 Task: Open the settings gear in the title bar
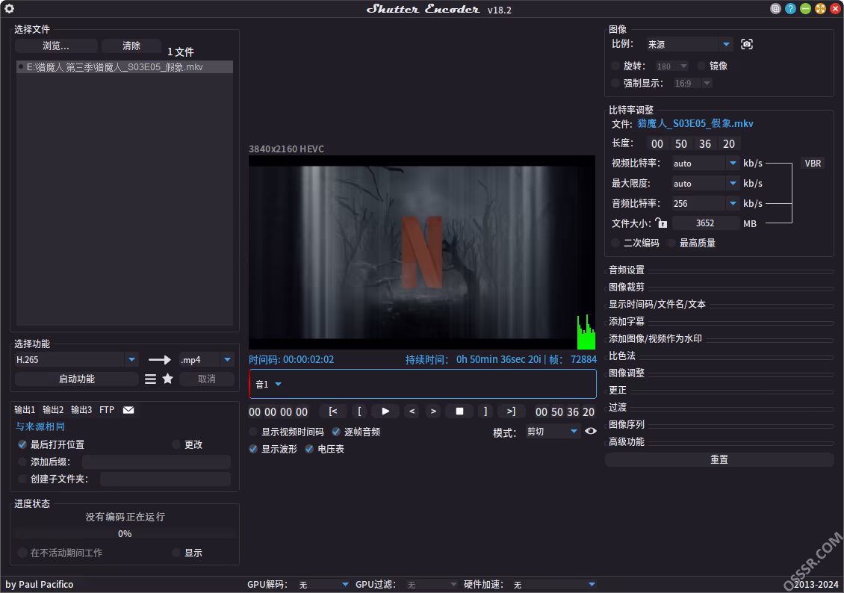9,9
